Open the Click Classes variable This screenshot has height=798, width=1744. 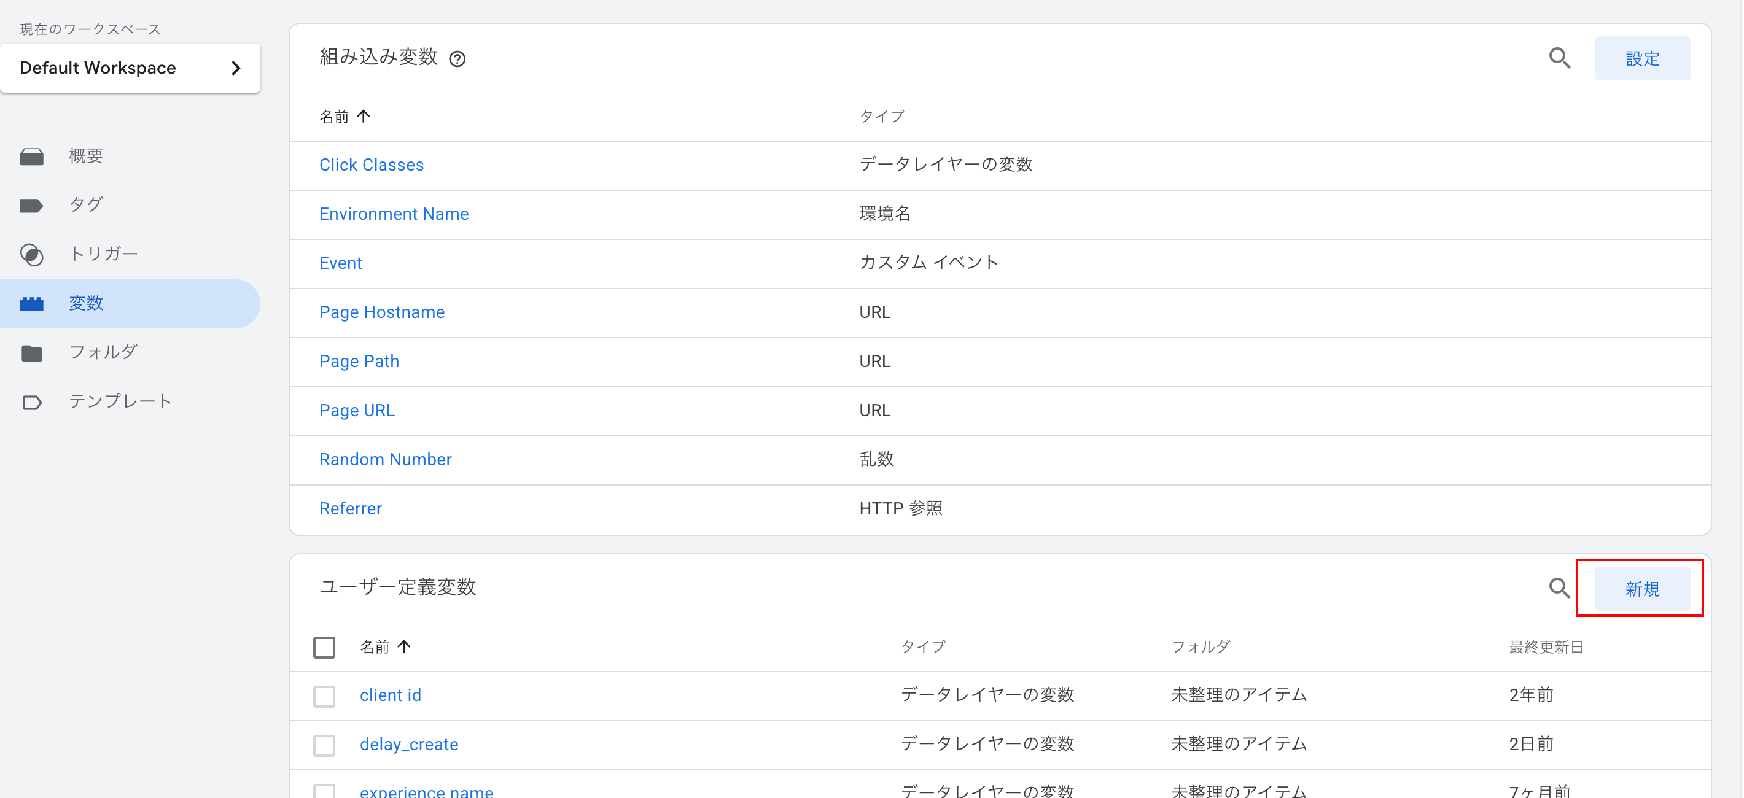pyautogui.click(x=372, y=165)
